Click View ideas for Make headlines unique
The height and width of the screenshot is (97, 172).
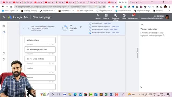pos(113,30)
